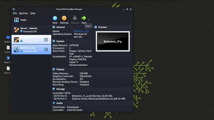Image resolution: width=214 pixels, height=120 pixels.
Task: Select the Tools entry icon
Action: tap(16, 20)
